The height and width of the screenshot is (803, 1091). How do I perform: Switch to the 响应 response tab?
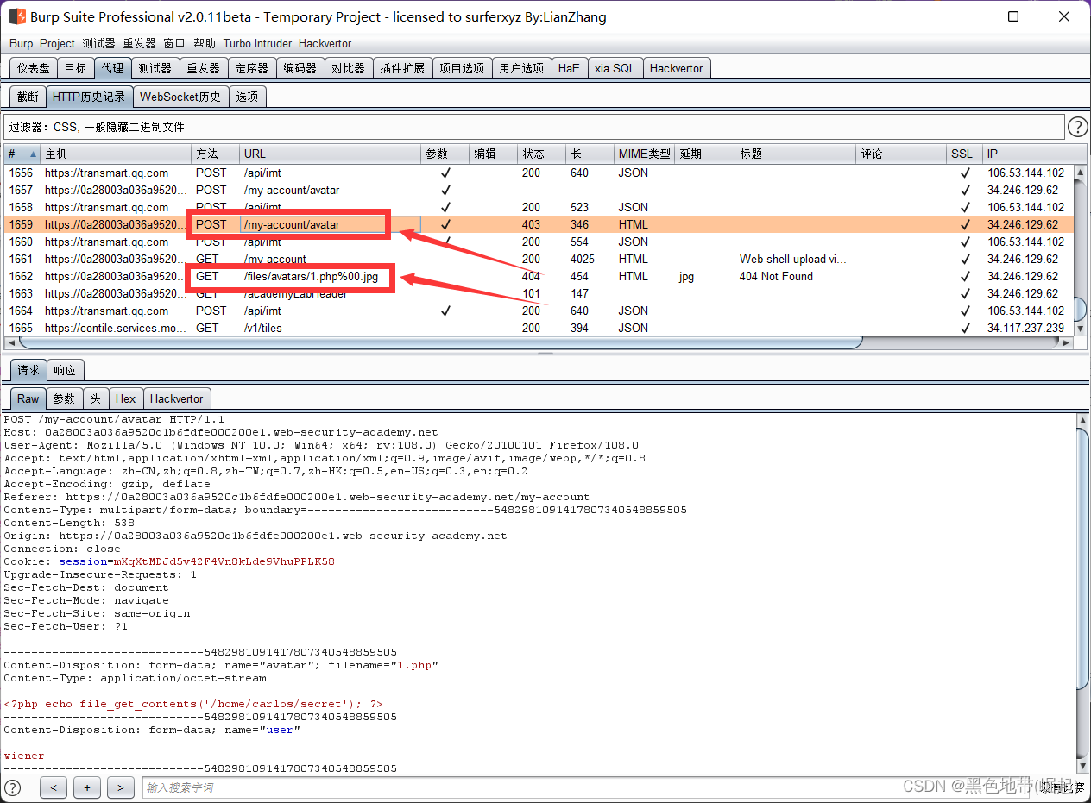click(65, 370)
